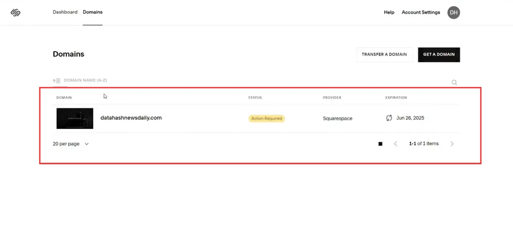
Task: Click the 1-1 of 1 items text
Action: click(x=424, y=144)
